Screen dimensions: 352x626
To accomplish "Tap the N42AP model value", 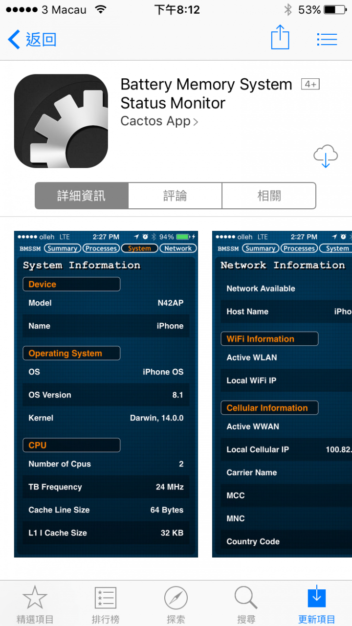I will click(x=171, y=303).
